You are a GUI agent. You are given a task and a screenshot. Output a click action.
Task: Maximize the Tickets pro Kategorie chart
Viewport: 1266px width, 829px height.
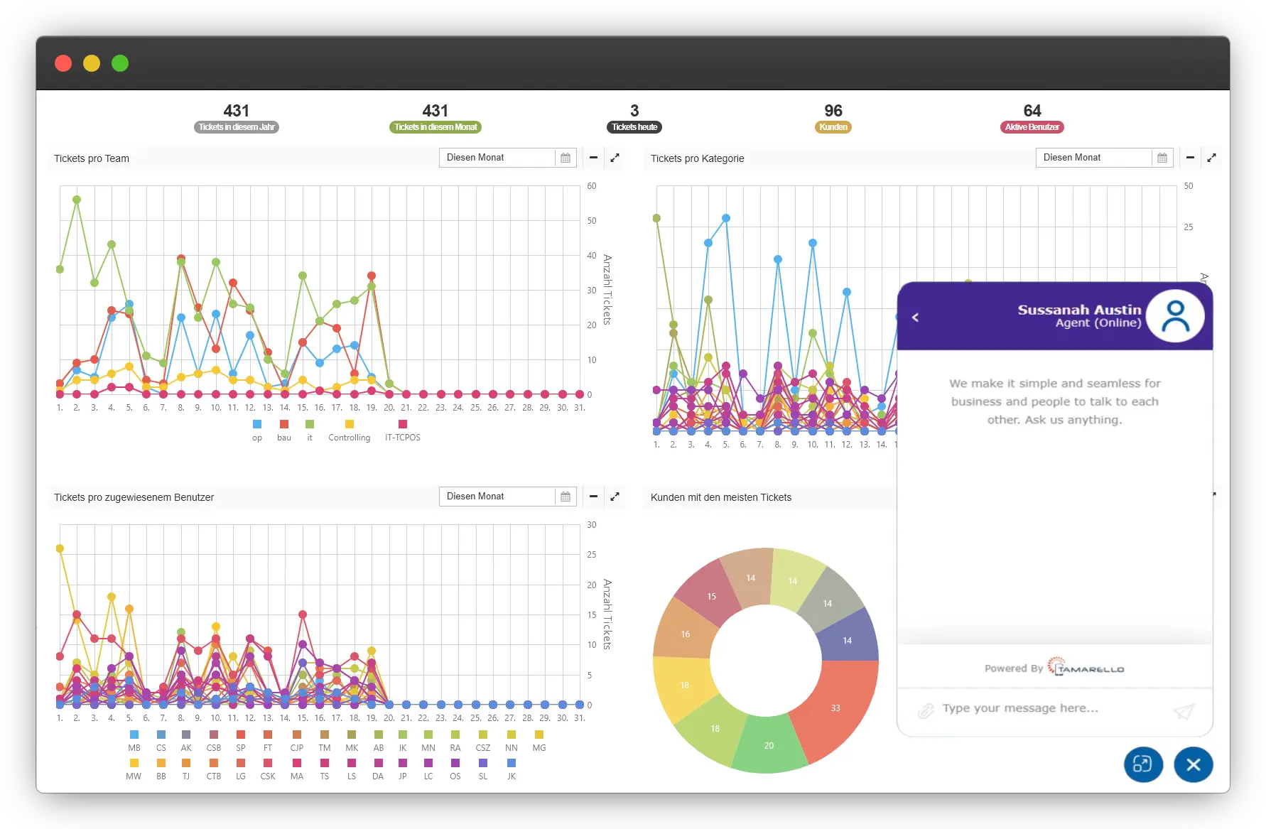pos(1212,158)
